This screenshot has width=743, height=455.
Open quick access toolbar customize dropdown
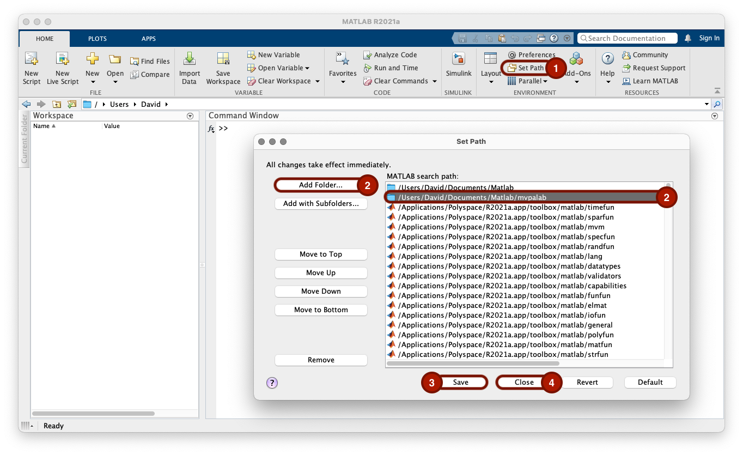[x=567, y=38]
